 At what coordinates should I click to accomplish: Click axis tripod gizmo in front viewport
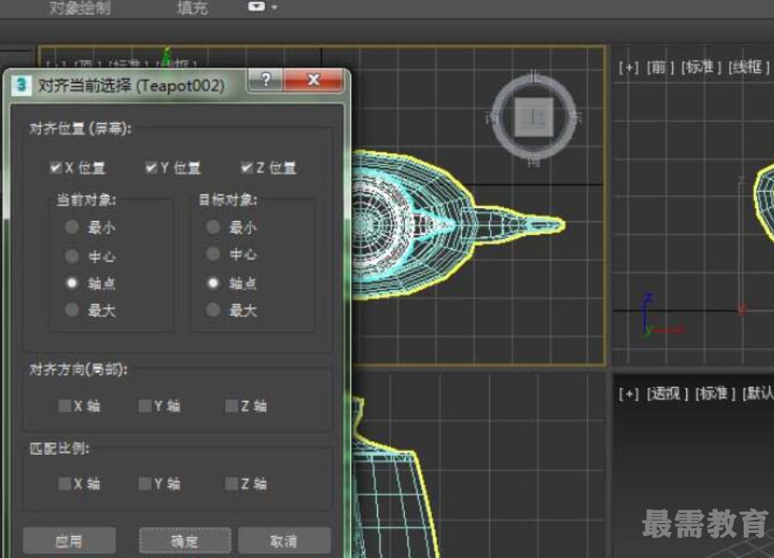point(661,316)
